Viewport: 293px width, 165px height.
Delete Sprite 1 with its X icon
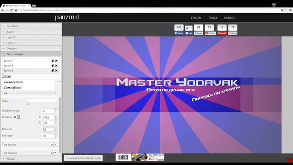56,61
